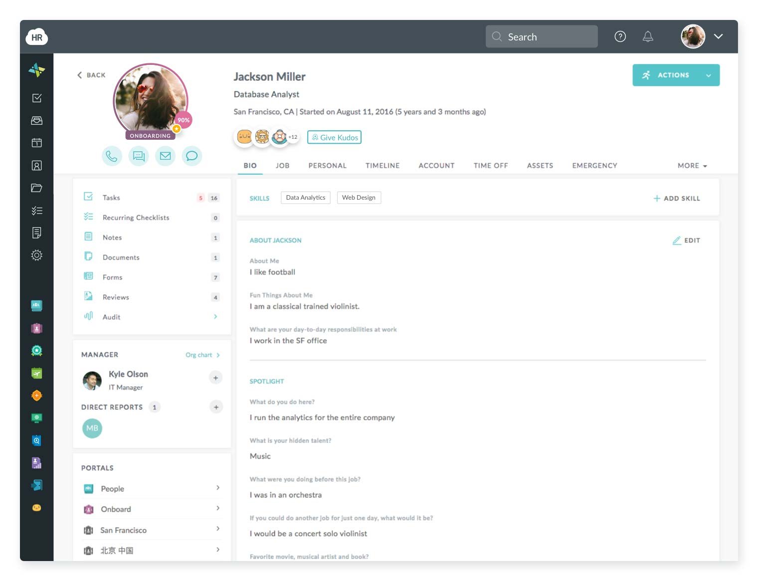Select the phone contact icon

pyautogui.click(x=112, y=156)
